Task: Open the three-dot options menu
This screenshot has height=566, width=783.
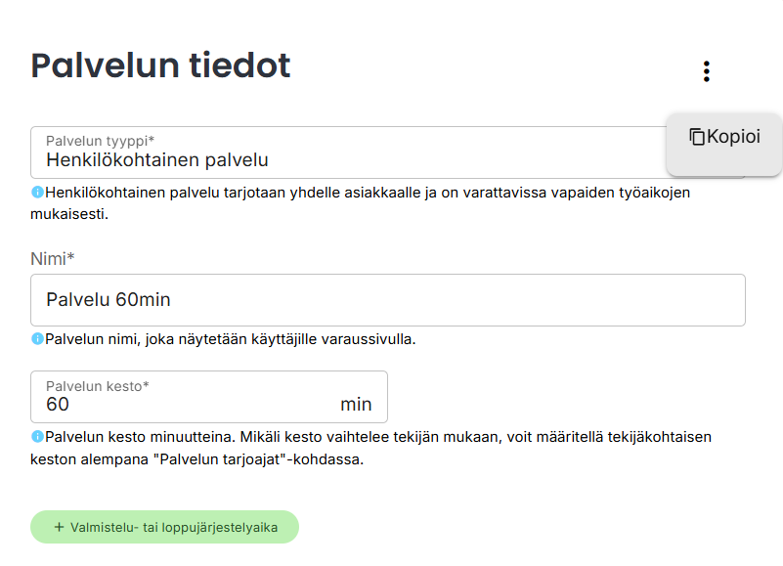Action: click(706, 71)
